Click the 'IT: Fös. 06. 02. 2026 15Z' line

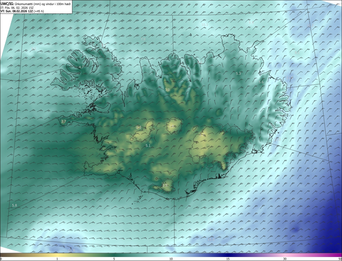coord(17,8)
